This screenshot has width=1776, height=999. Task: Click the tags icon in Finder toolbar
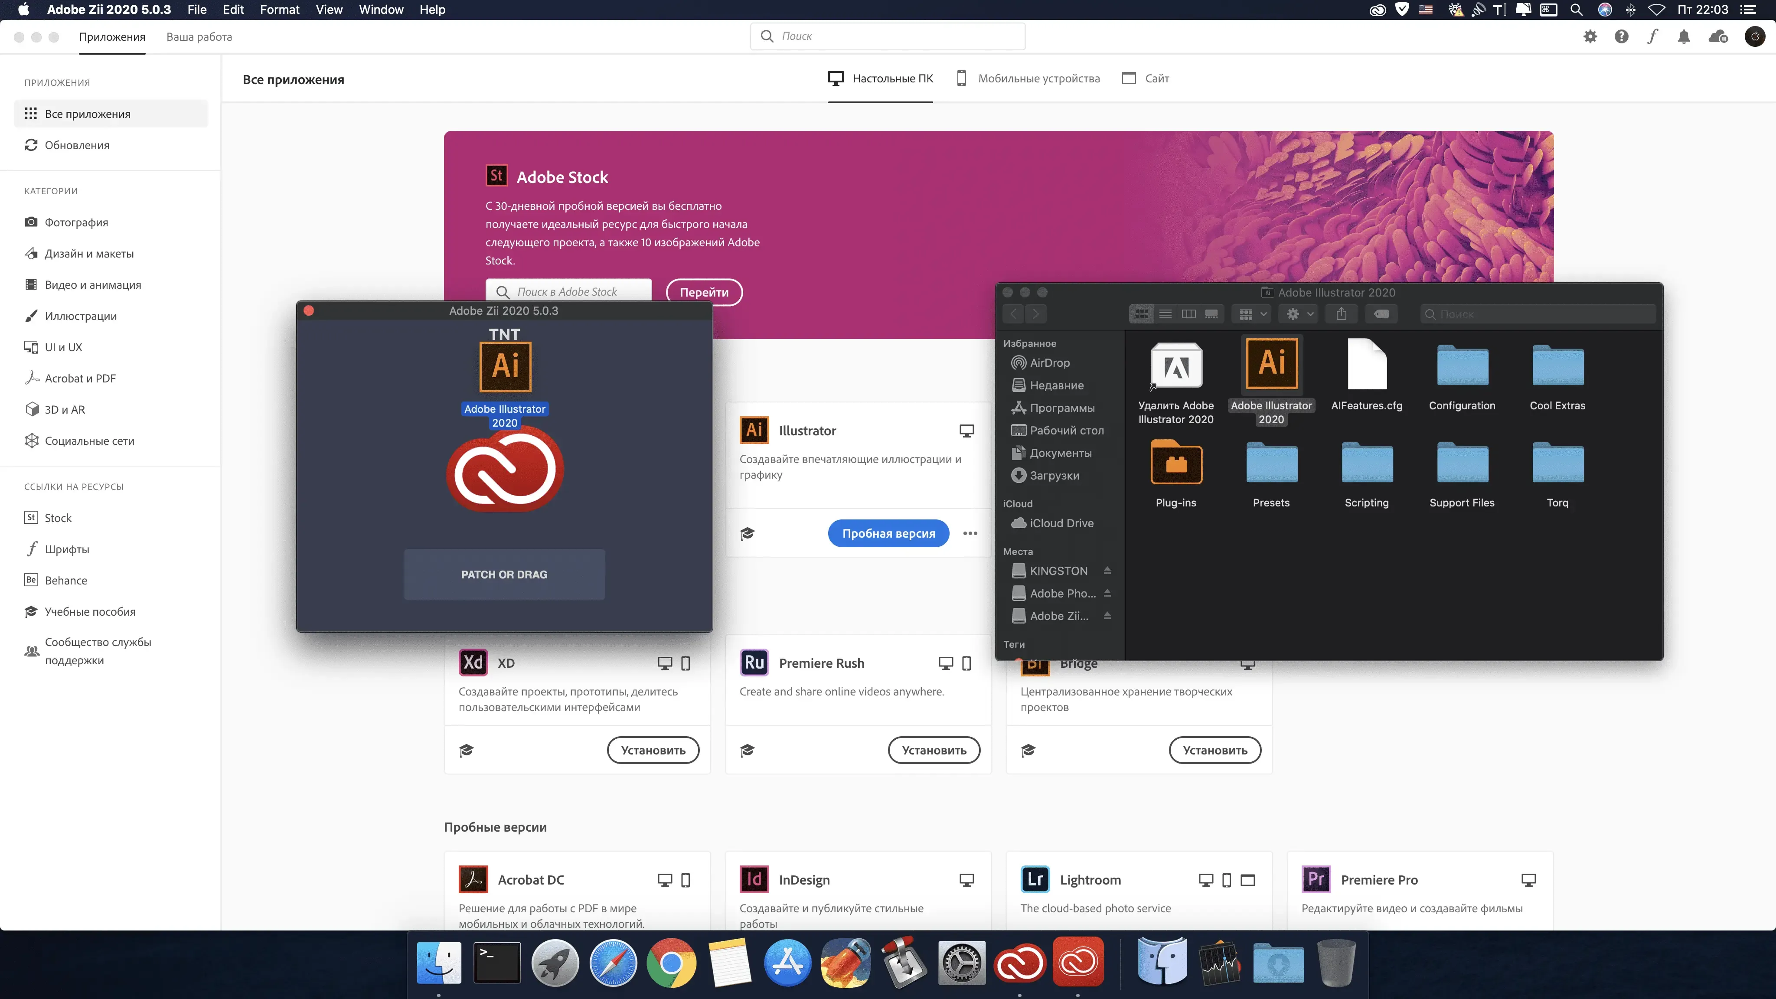(1381, 313)
